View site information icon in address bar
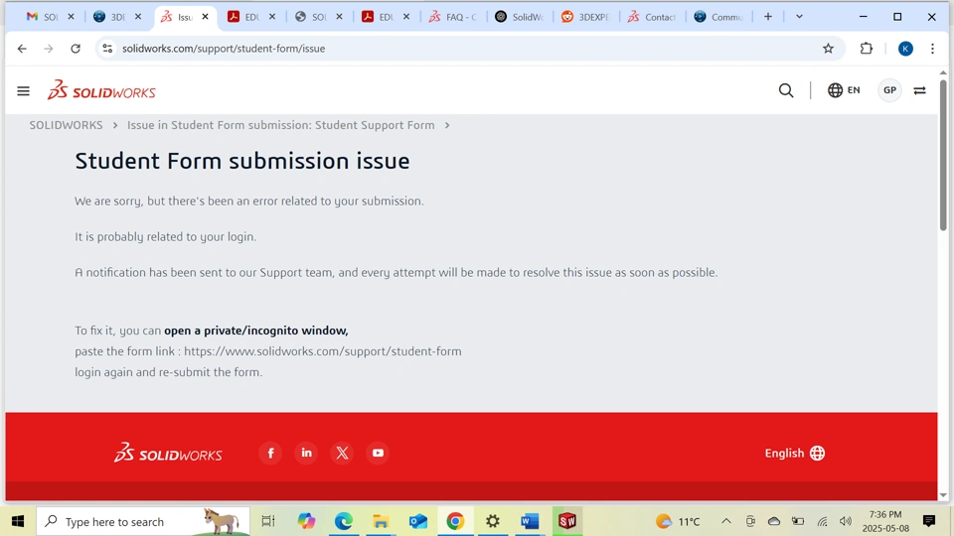Viewport: 954px width, 536px height. (107, 49)
